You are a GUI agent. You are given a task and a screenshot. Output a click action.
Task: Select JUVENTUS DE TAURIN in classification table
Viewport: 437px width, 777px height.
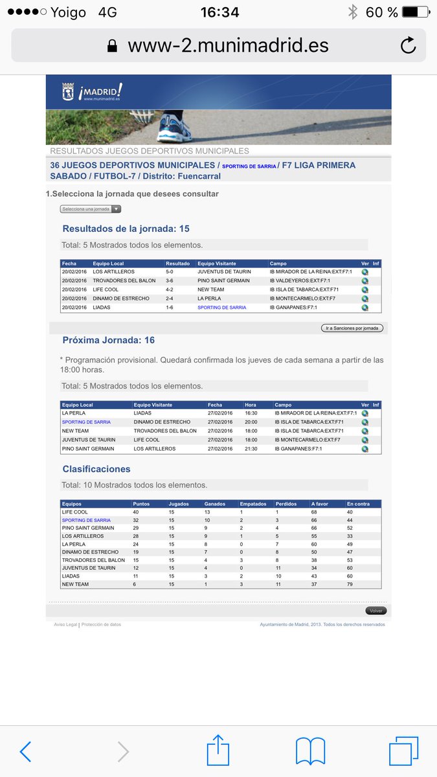pos(89,568)
